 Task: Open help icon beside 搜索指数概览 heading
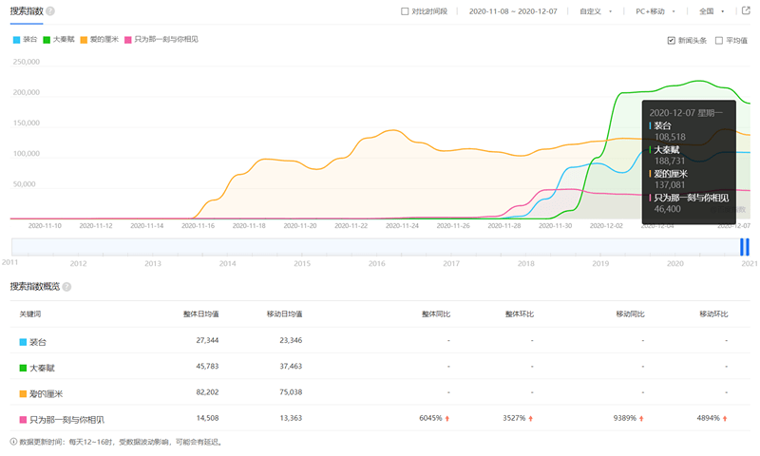66,287
